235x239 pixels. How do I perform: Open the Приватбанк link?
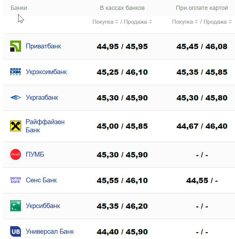[x=43, y=46]
